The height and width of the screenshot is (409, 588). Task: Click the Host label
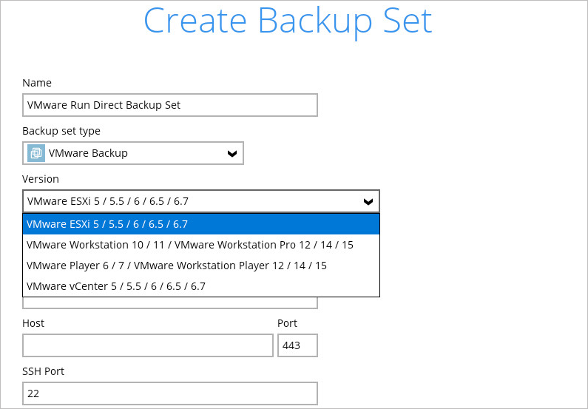(33, 323)
